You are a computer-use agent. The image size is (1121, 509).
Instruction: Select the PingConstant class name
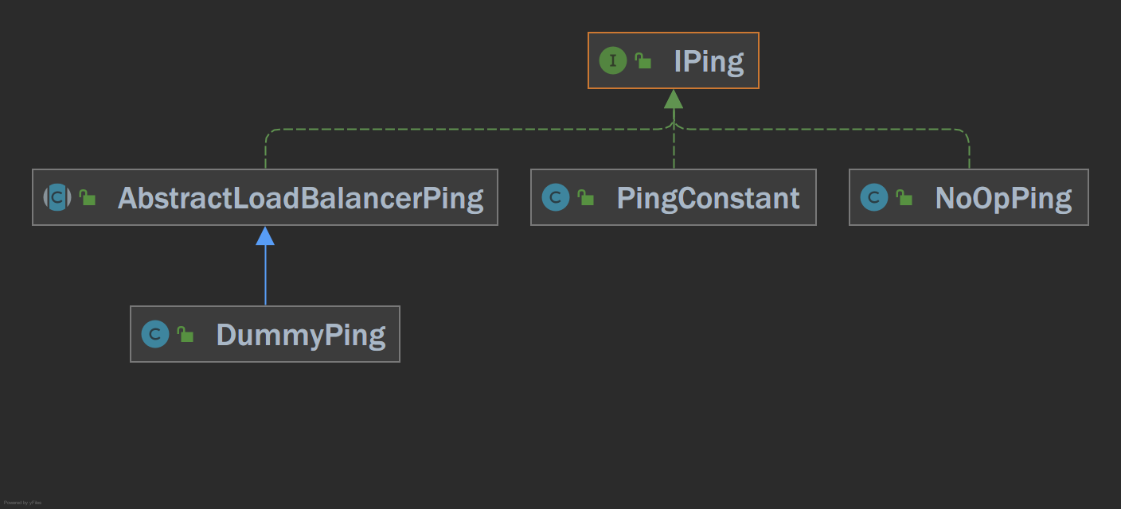pyautogui.click(x=708, y=198)
